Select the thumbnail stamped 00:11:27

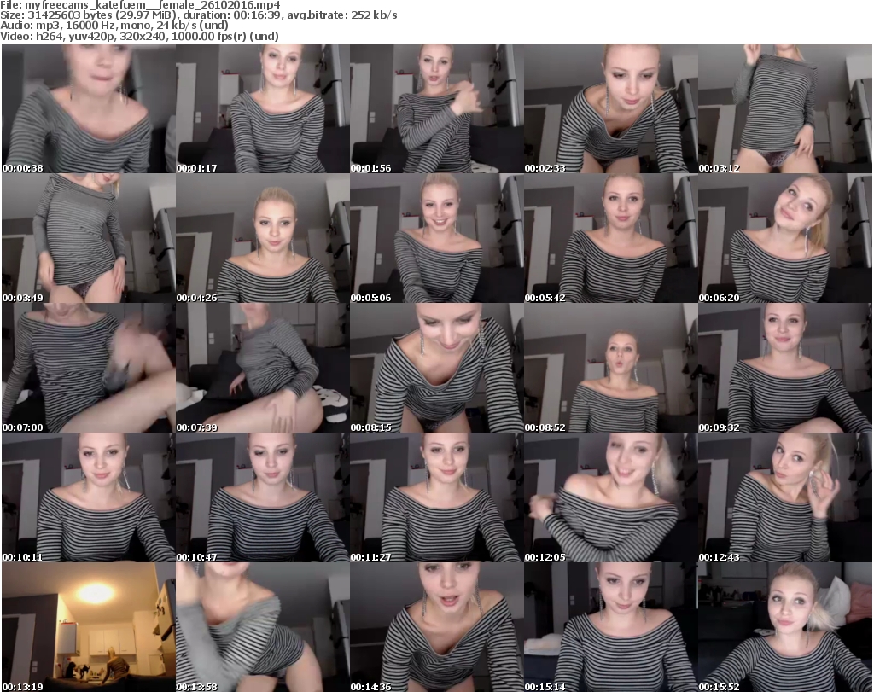(436, 497)
